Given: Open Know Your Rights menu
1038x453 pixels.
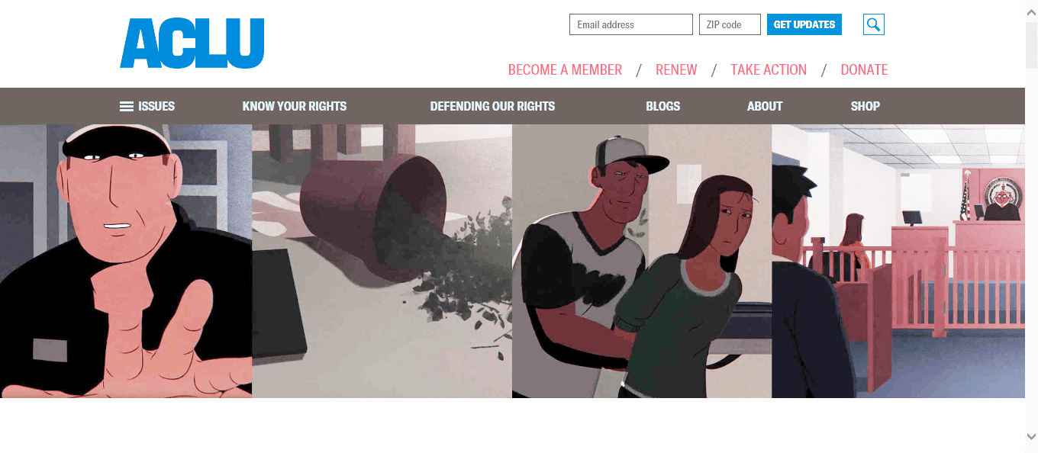Looking at the screenshot, I should click(x=295, y=106).
